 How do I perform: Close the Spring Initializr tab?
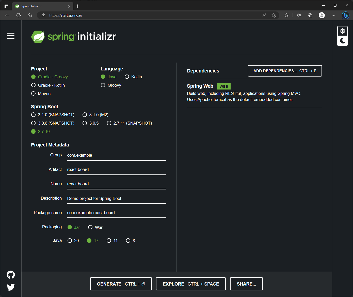[x=69, y=6]
